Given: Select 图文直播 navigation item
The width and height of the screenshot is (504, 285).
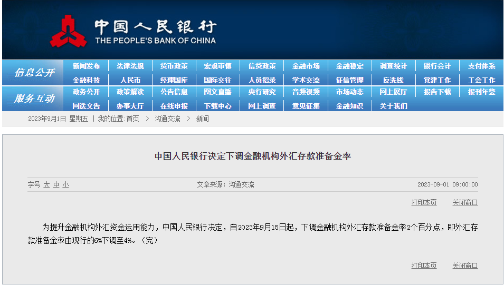Looking at the screenshot, I should [217, 92].
